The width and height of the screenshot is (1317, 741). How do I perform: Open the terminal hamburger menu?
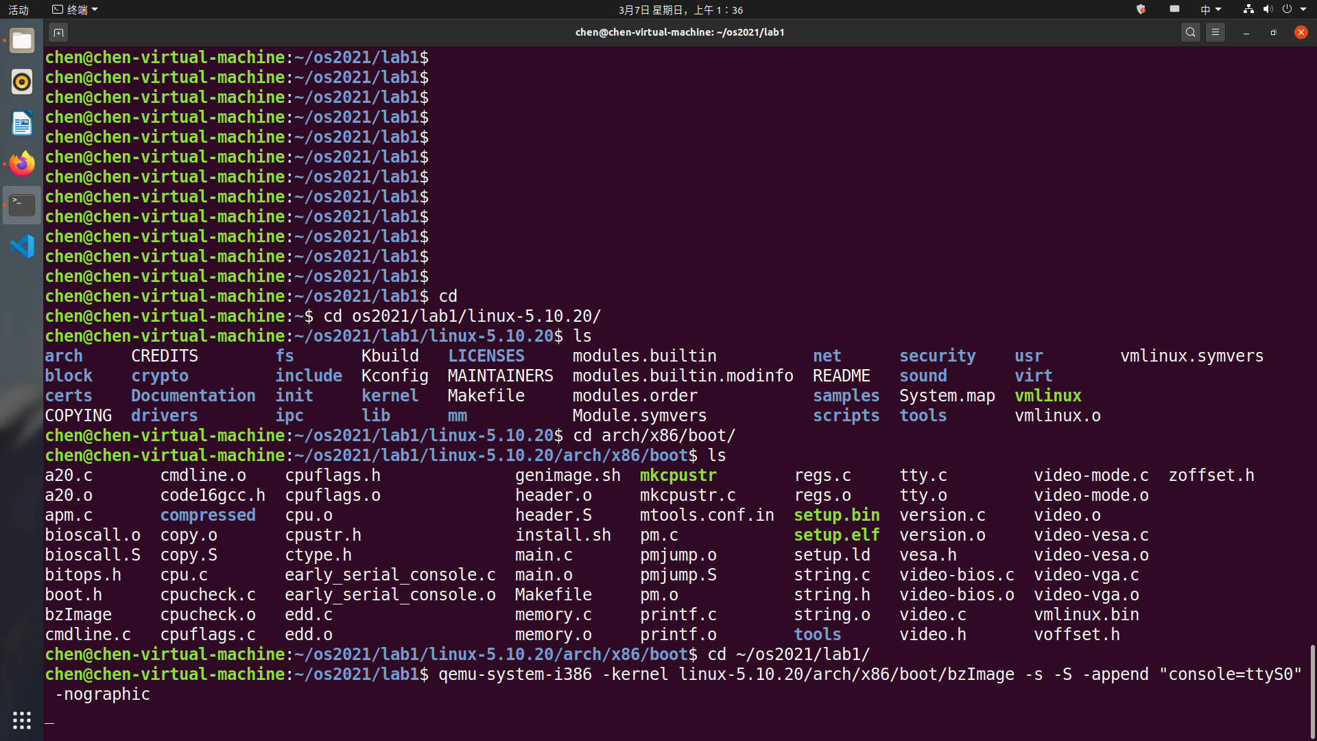coord(1215,32)
